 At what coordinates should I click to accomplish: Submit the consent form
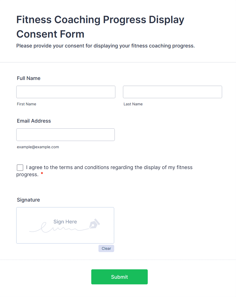pyautogui.click(x=119, y=277)
